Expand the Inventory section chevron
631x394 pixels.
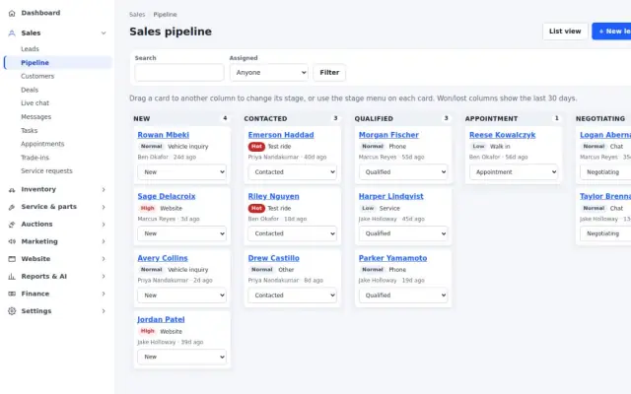[x=104, y=190]
